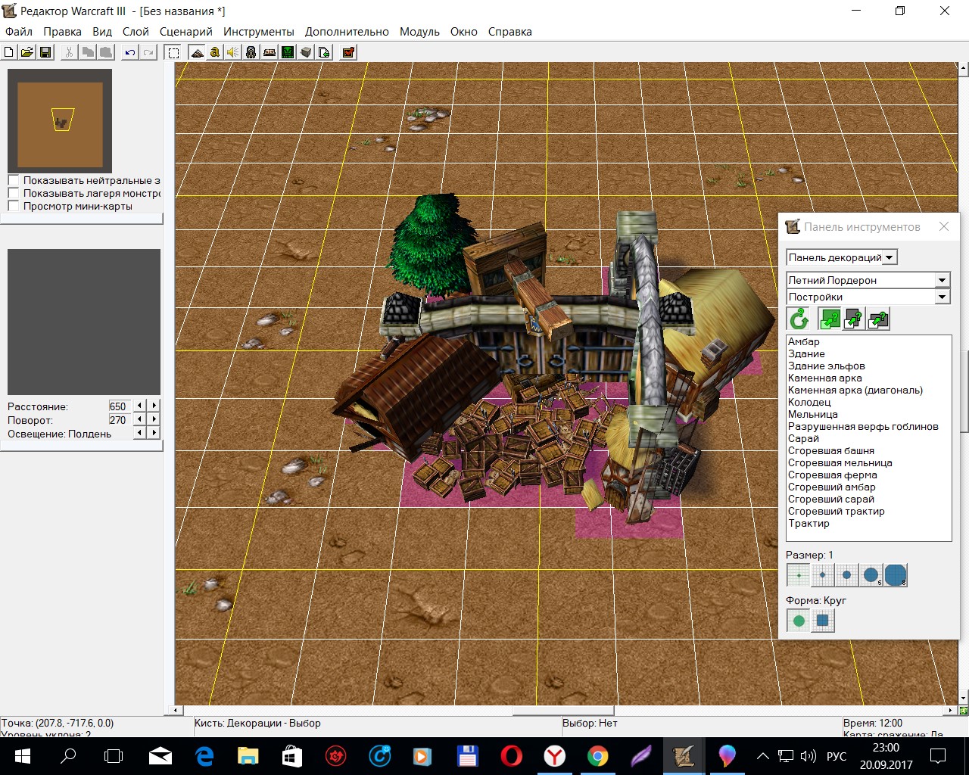969x775 pixels.
Task: Set brush shape to circle
Action: point(799,621)
